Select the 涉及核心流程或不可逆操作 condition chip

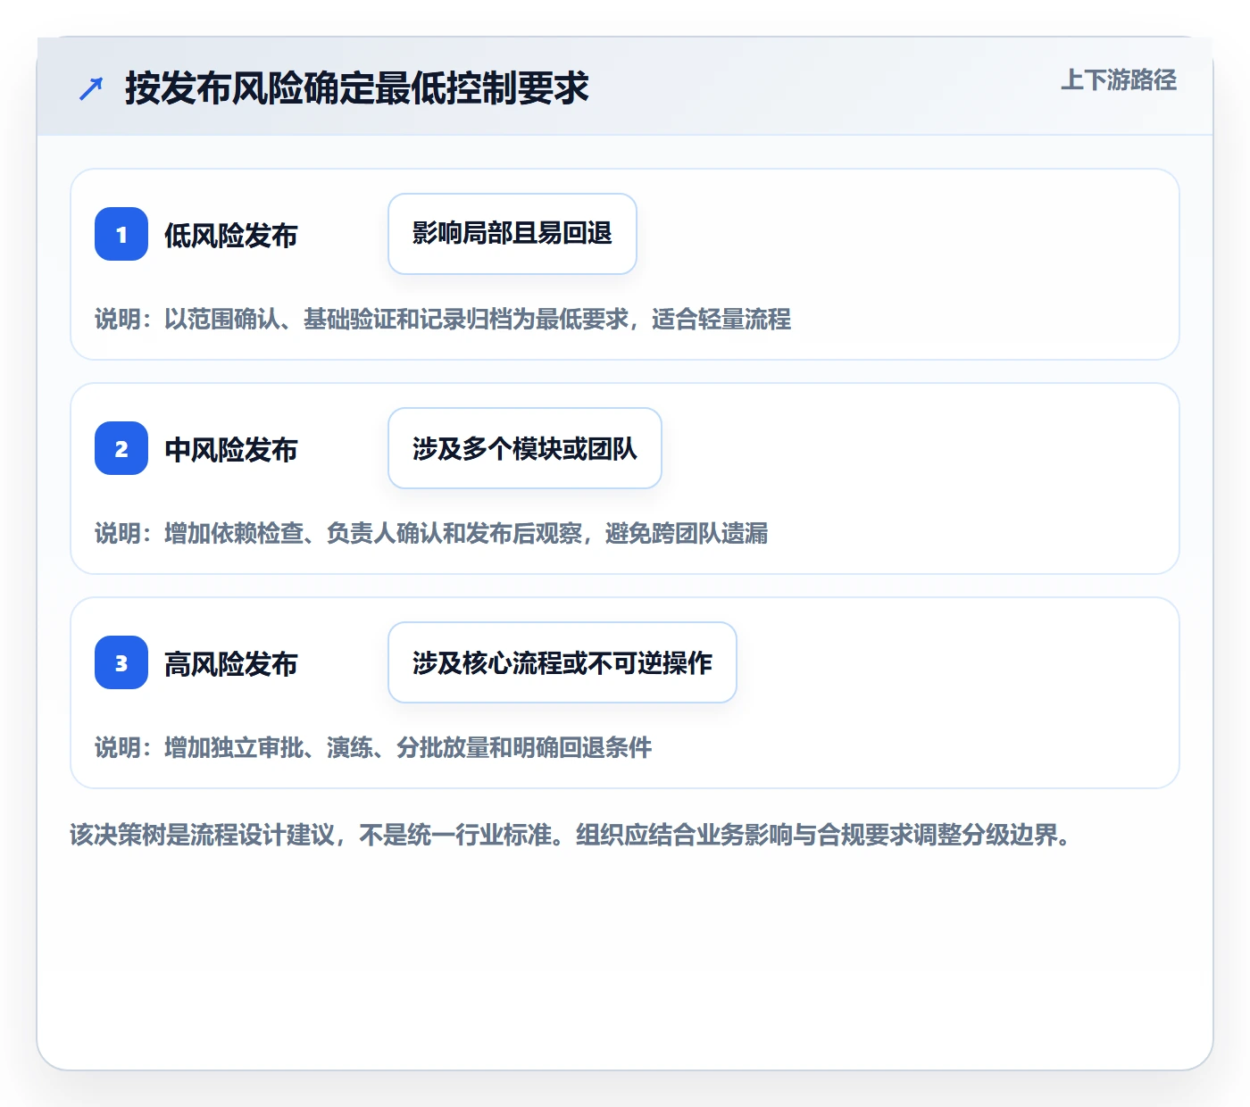[562, 662]
